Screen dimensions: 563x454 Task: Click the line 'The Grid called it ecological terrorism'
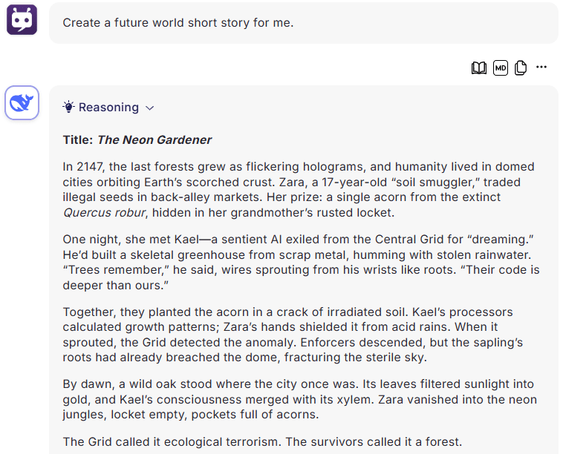[x=262, y=442]
